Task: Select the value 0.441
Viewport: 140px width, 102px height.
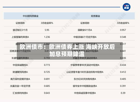Action: (123, 51)
